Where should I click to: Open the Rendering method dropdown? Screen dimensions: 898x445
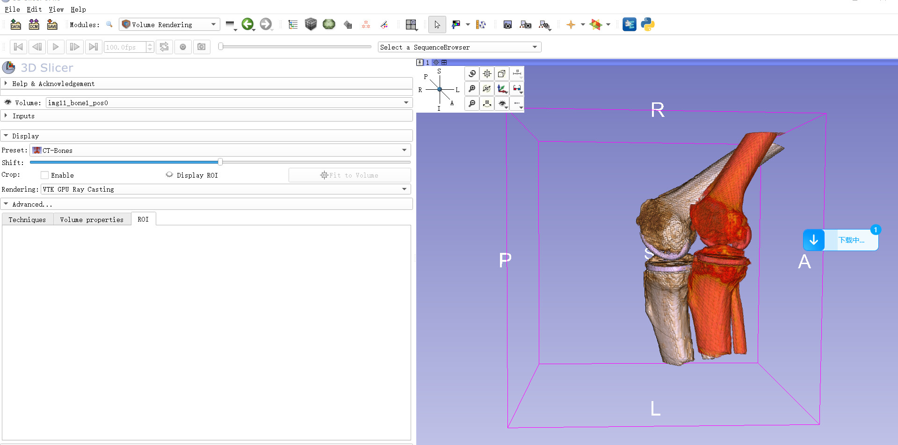point(226,189)
